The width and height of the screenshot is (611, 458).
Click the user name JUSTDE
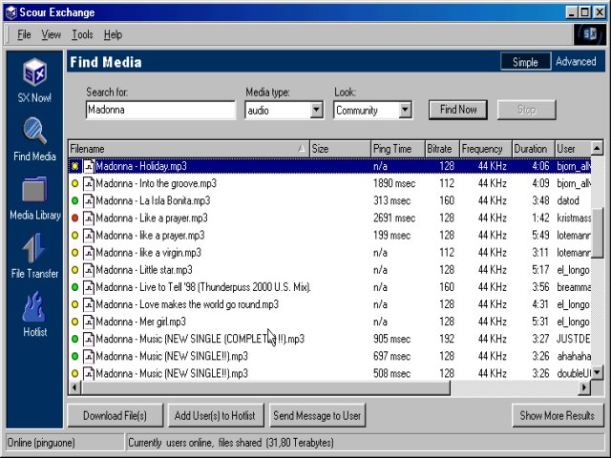coord(573,339)
